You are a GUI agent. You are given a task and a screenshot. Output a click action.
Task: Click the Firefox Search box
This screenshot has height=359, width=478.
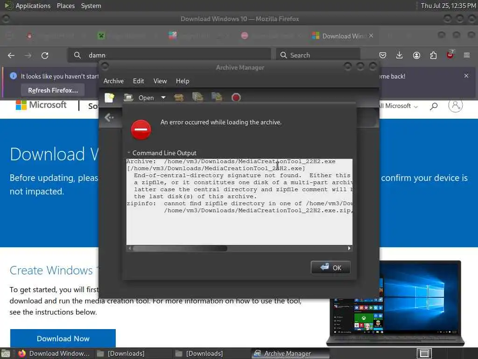tap(318, 55)
